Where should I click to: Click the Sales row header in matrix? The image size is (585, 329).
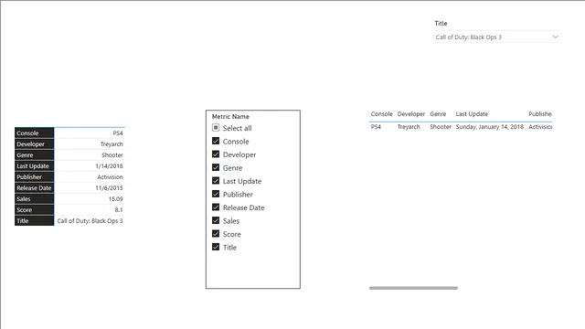click(x=35, y=199)
